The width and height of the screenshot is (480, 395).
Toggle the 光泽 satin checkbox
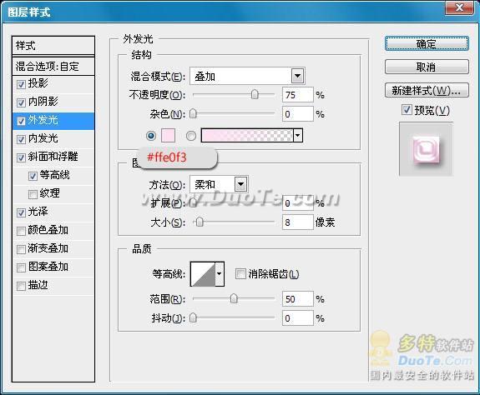[21, 212]
